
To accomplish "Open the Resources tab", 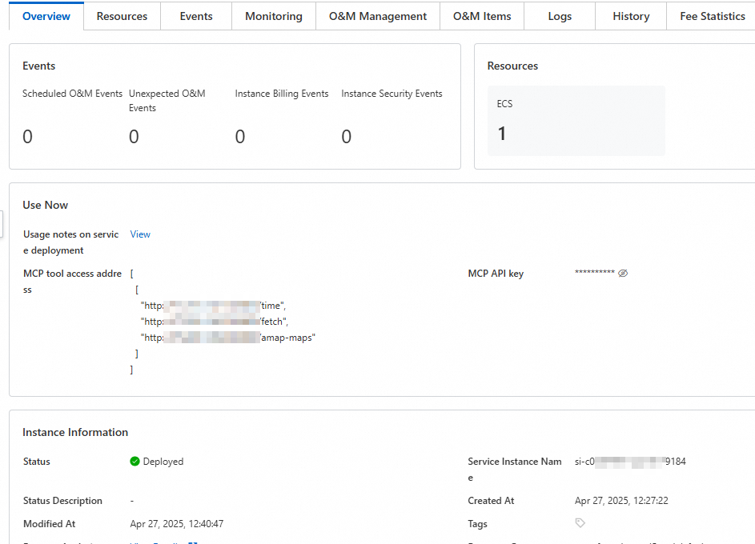I will [x=122, y=16].
